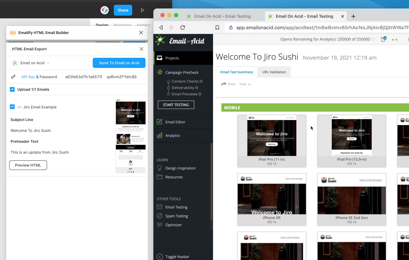This screenshot has height=260, width=409.
Task: Open the iPad Pro (12.9-in) preview
Action: (x=352, y=141)
